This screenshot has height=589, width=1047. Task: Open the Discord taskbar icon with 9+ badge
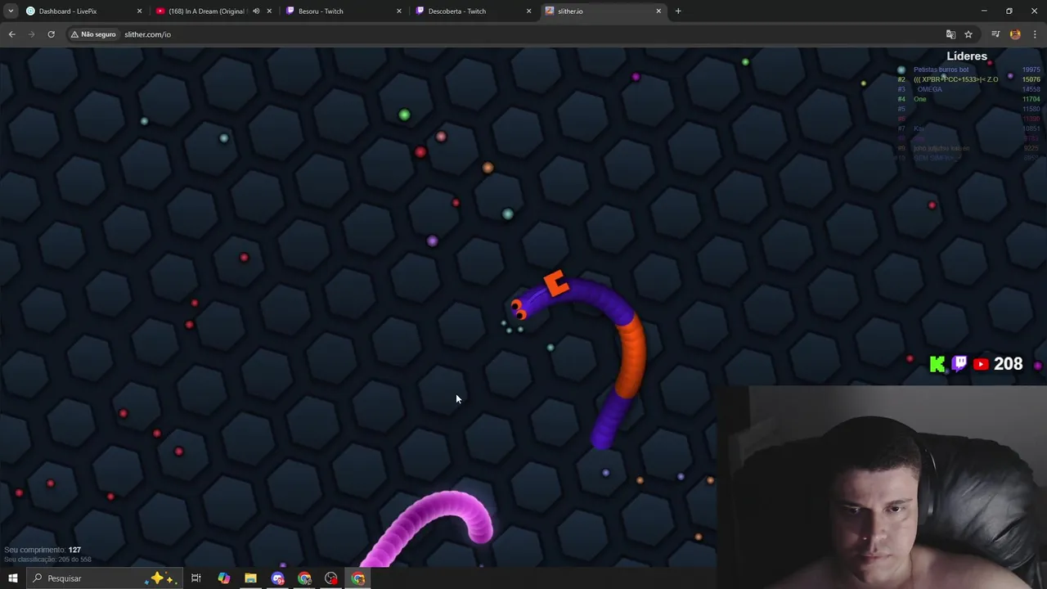click(277, 578)
